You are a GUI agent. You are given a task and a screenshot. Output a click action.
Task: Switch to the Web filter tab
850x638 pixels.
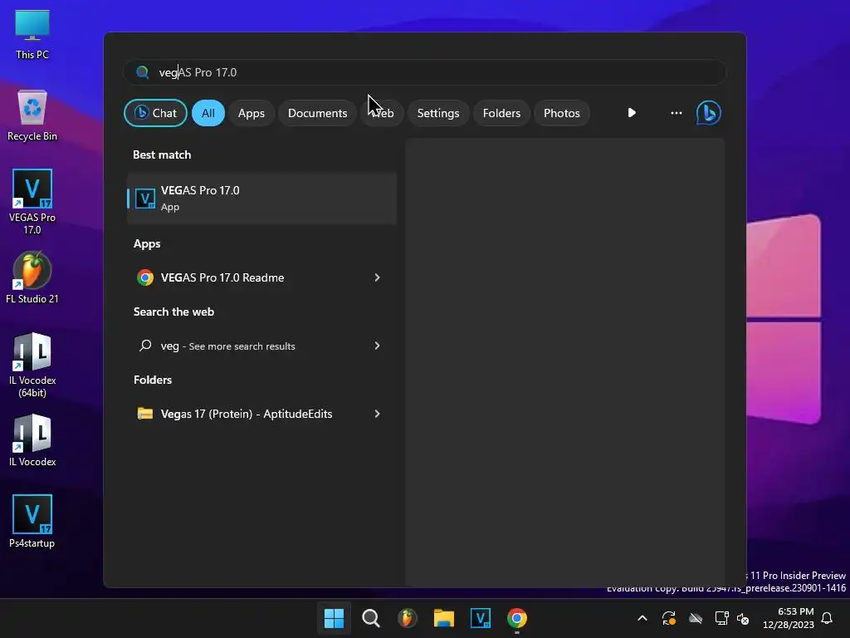tap(382, 113)
